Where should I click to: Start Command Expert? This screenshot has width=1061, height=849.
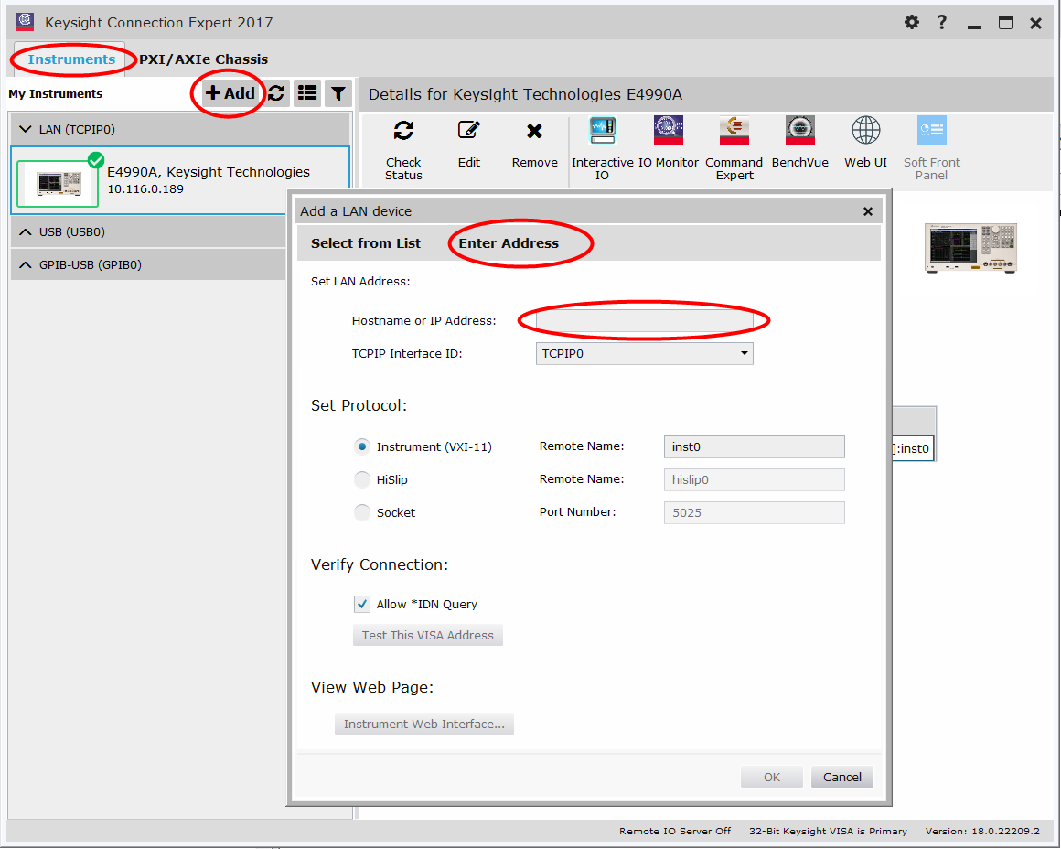734,150
